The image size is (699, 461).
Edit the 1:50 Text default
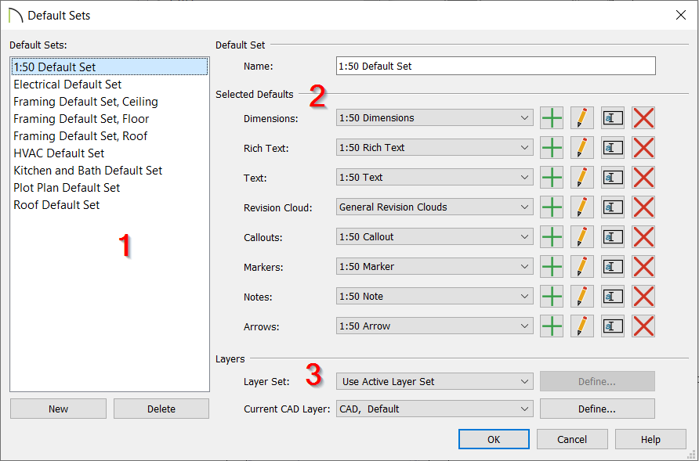coord(581,177)
